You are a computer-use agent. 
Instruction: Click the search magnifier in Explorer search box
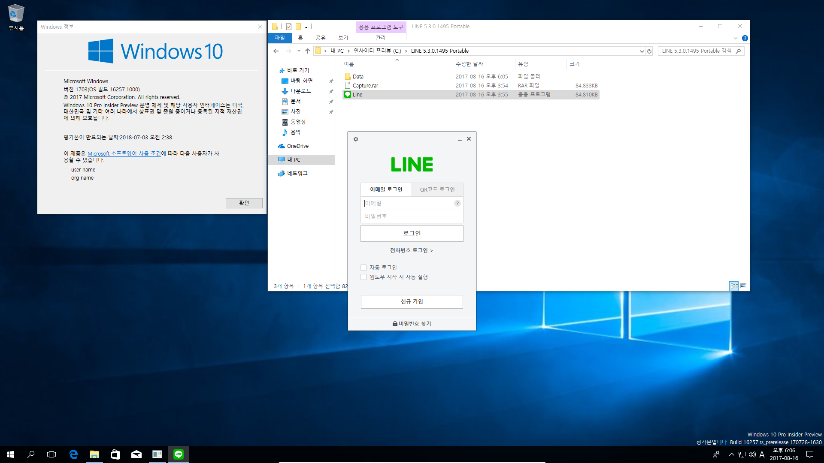click(x=738, y=51)
